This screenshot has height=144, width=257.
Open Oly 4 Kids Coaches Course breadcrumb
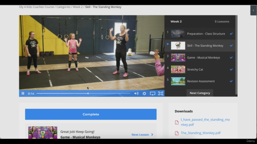[x=37, y=7]
